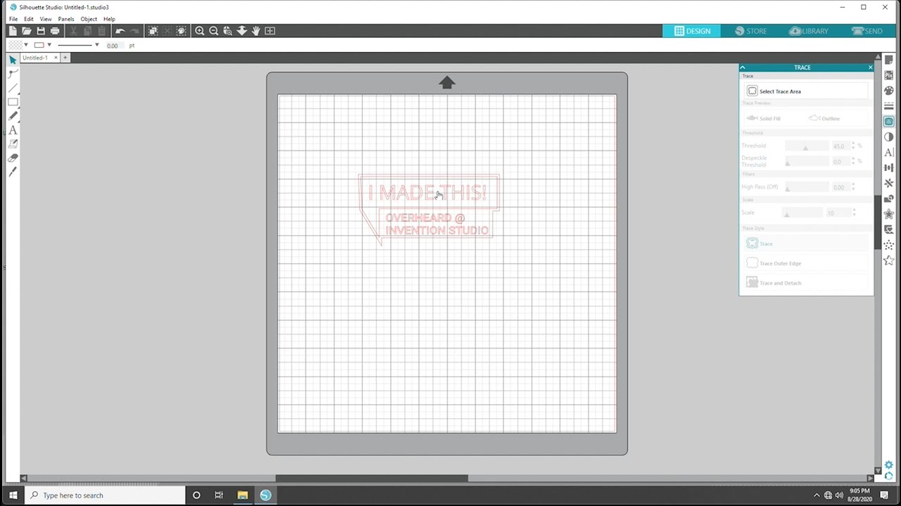
Task: Open the Page Setup panel icon
Action: (x=889, y=60)
